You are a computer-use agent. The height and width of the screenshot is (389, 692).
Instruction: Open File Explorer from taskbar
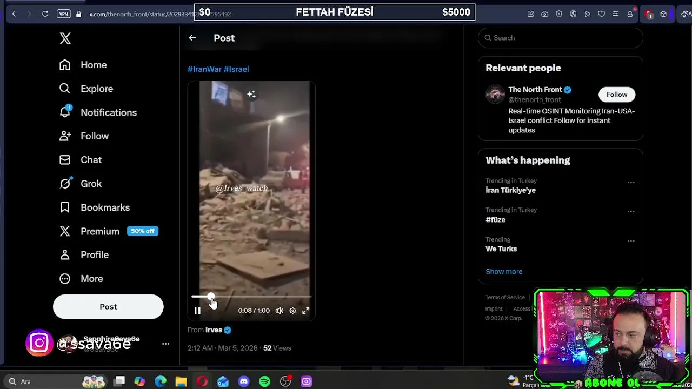tap(181, 381)
